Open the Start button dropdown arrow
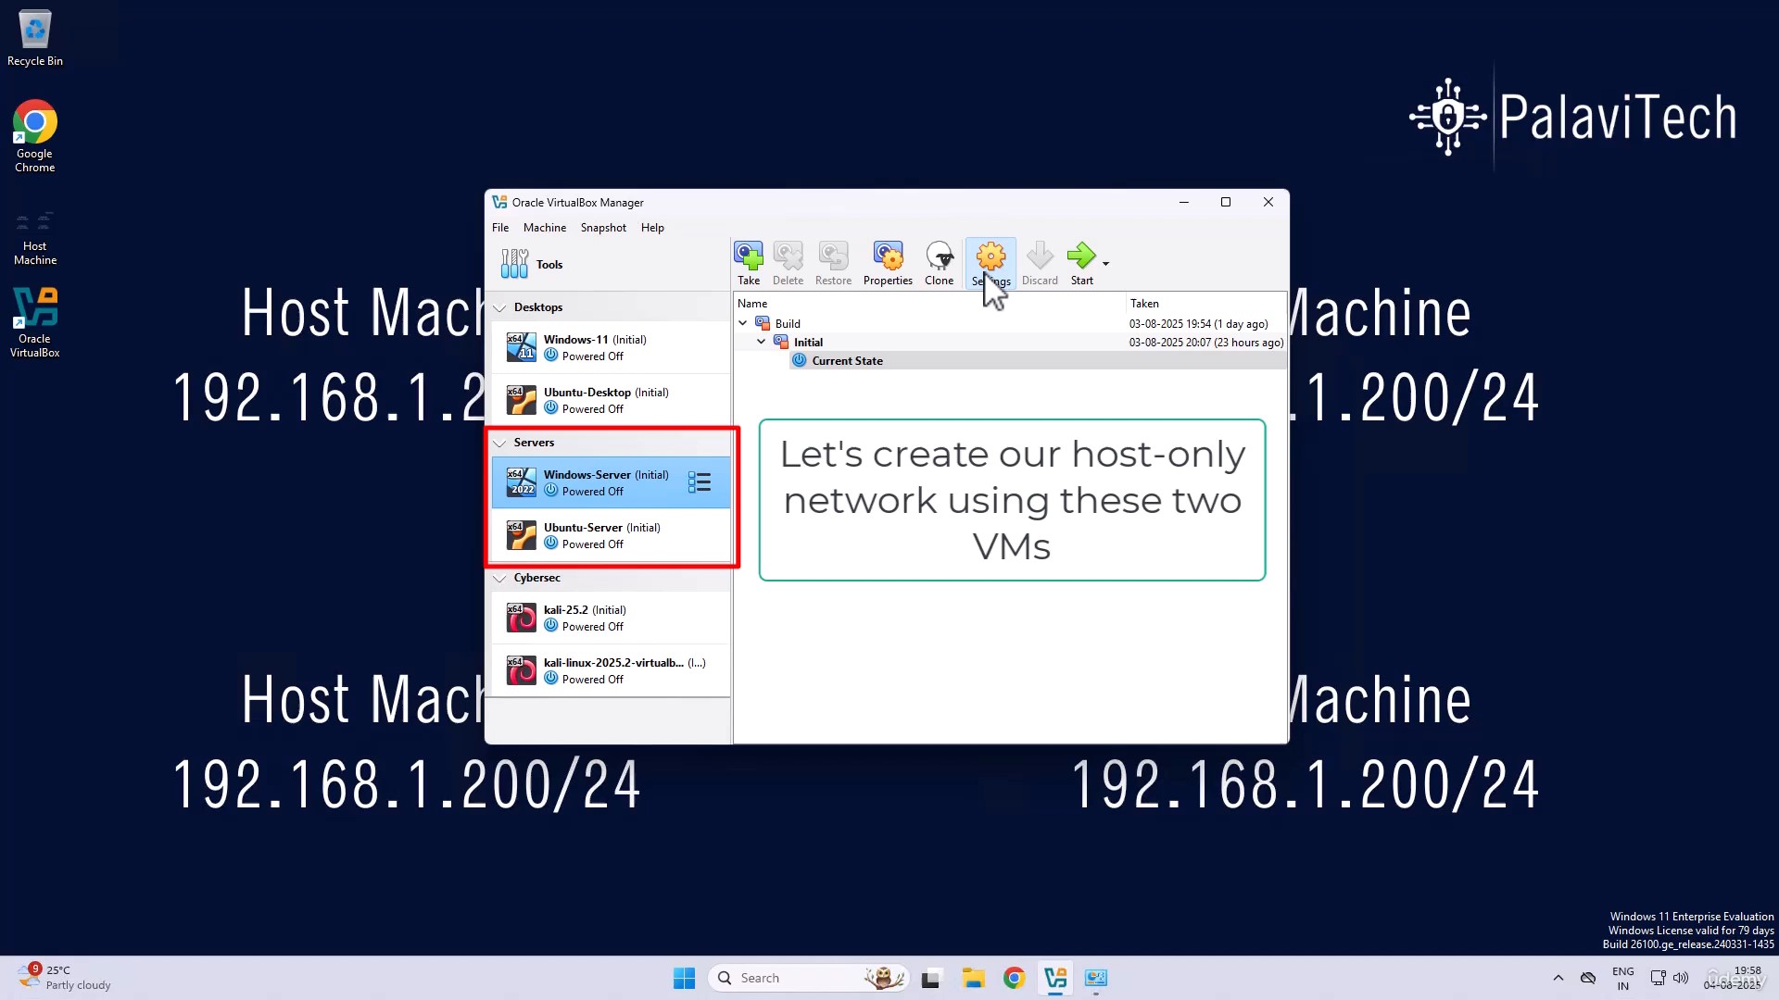Image resolution: width=1779 pixels, height=1000 pixels. tap(1105, 264)
